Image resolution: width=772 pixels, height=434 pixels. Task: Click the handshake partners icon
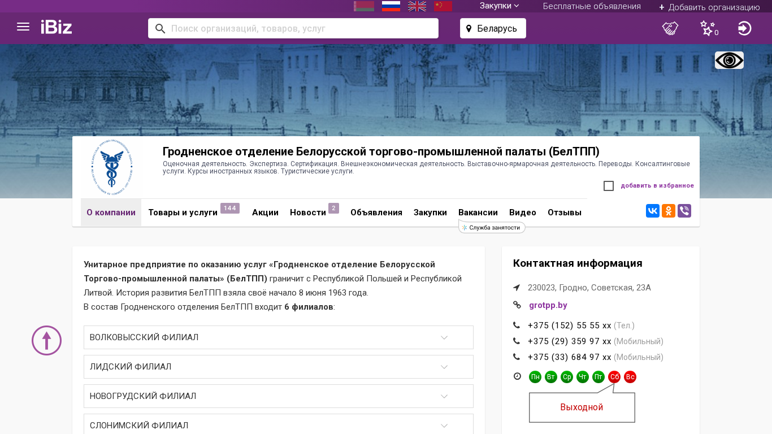tap(670, 28)
